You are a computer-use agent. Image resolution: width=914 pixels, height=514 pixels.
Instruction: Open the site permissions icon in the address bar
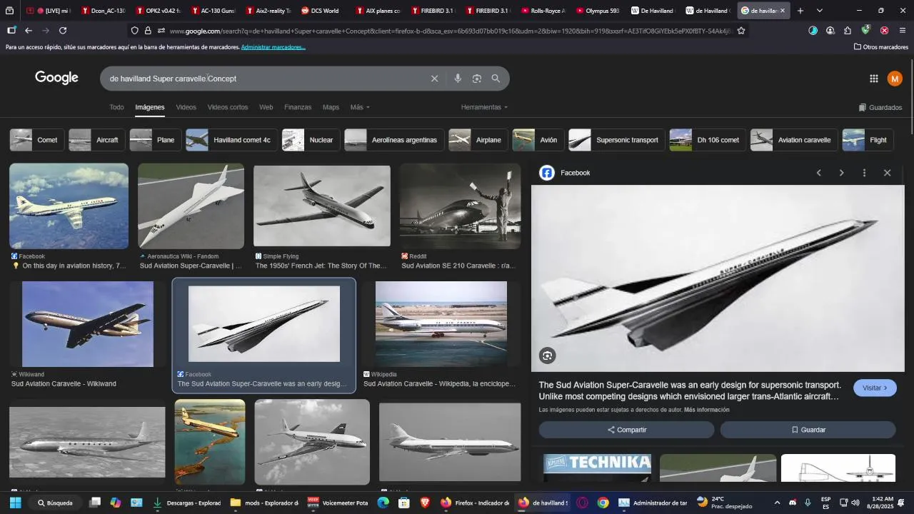161,31
